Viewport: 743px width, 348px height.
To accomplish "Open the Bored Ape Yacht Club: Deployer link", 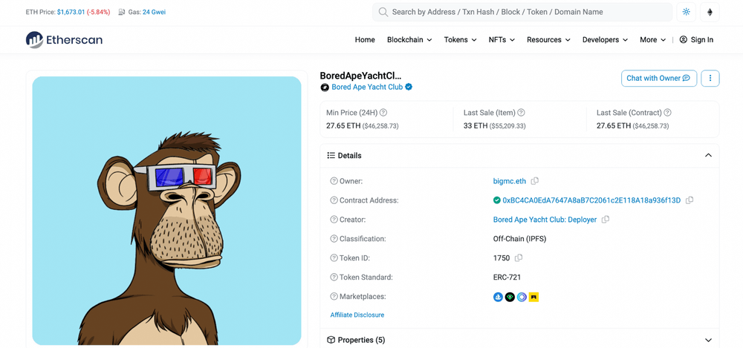I will coord(545,220).
